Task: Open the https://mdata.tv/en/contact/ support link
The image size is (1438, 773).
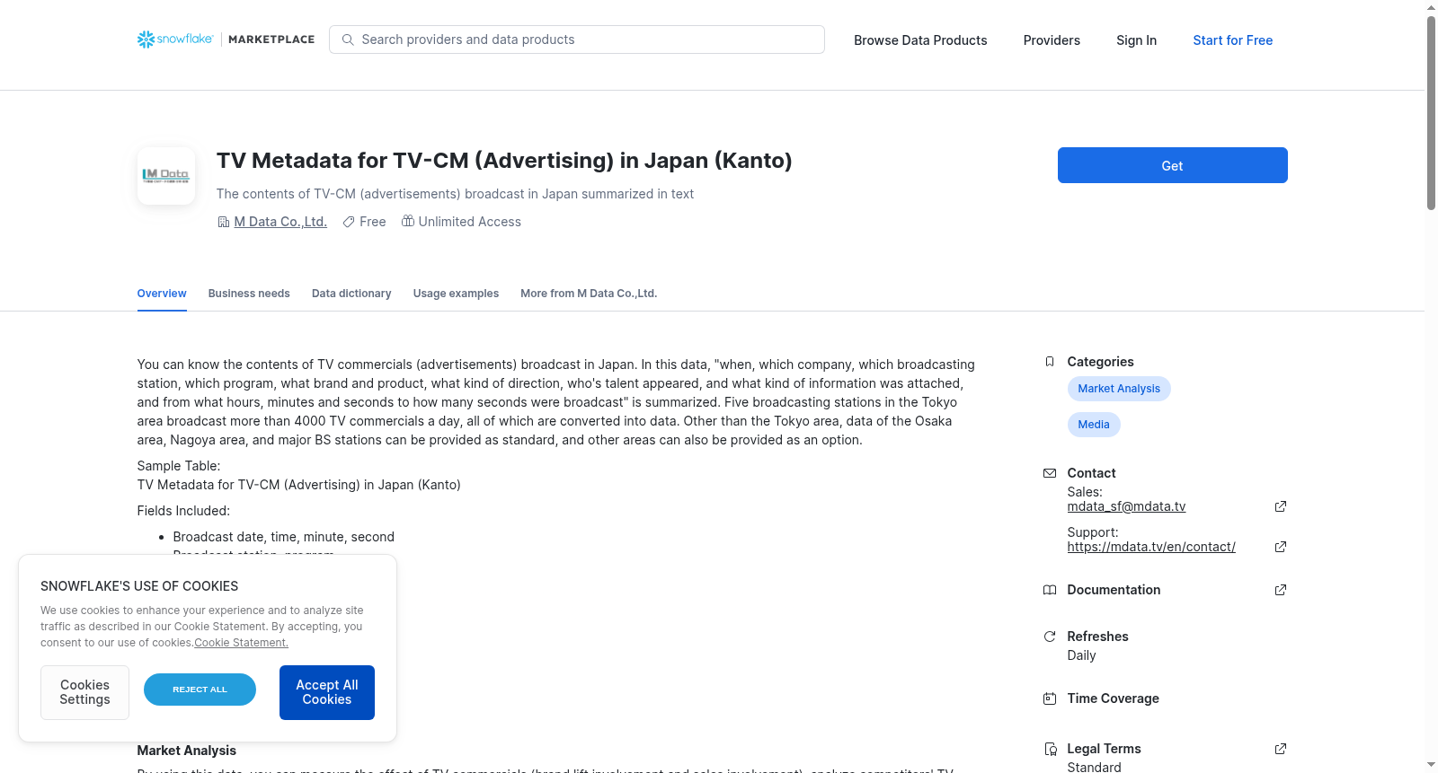Action: click(1151, 547)
